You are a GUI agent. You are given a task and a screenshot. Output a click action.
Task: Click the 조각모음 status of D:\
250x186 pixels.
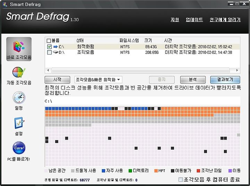tap(85, 52)
